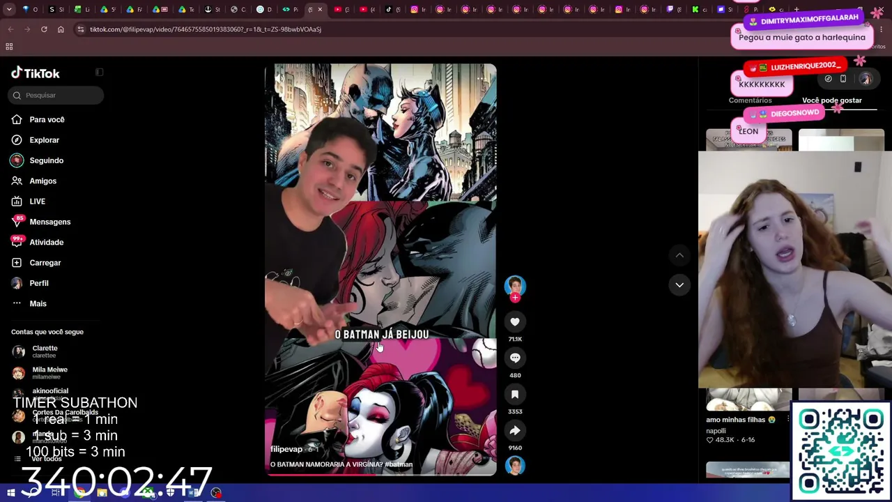Image resolution: width=892 pixels, height=502 pixels.
Task: Open the 'amo minhas filhas' video title
Action: coord(741,420)
